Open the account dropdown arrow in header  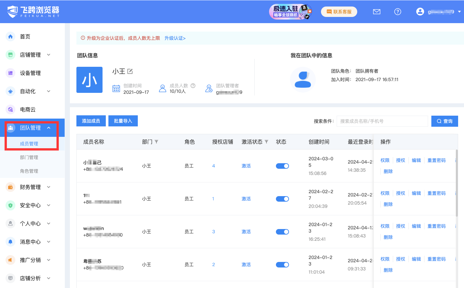(x=459, y=12)
